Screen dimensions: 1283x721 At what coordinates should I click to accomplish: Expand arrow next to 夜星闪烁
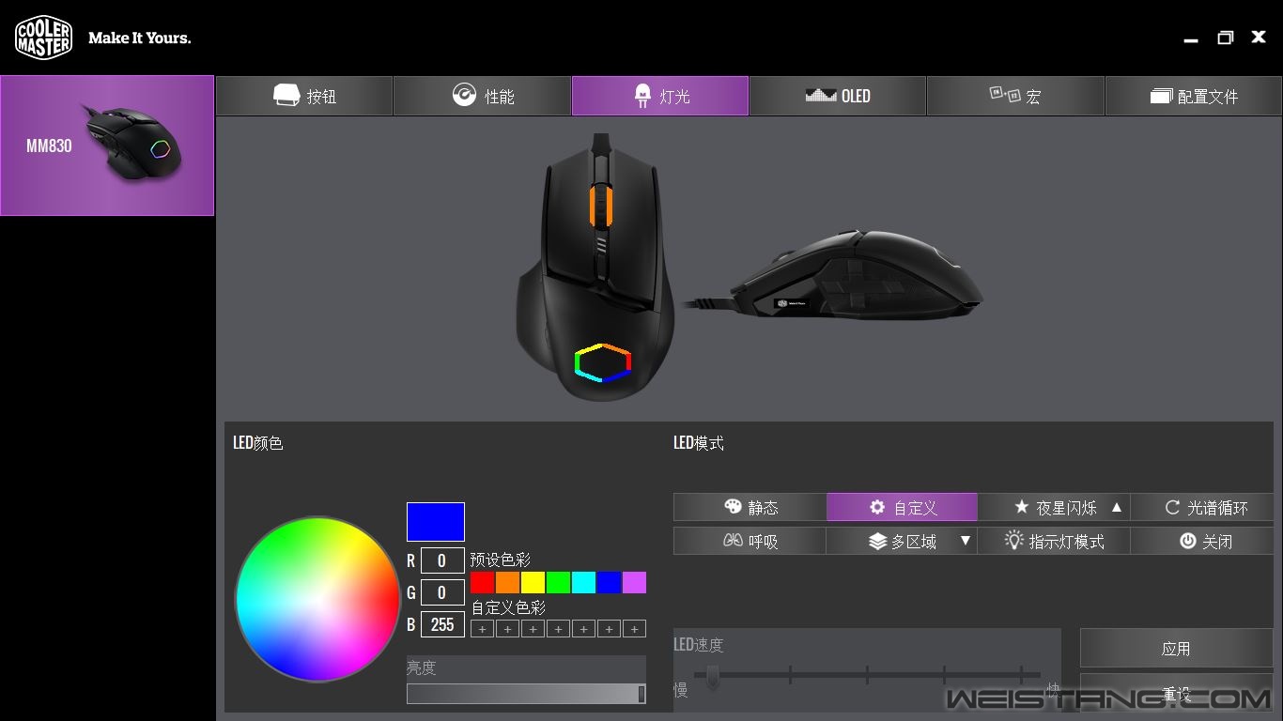(x=1117, y=507)
